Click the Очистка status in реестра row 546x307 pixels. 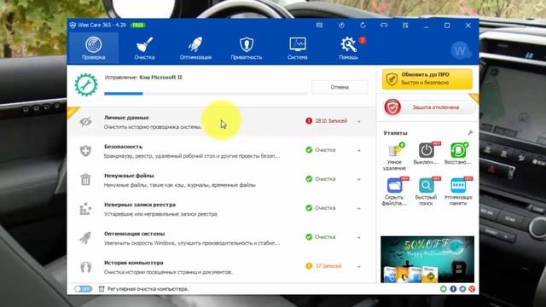point(321,208)
